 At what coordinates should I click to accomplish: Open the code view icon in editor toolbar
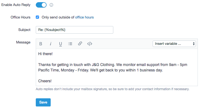(x=90, y=44)
